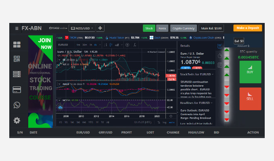
Task: Open the bar style icon in chart toolbar
Action: (105, 45)
